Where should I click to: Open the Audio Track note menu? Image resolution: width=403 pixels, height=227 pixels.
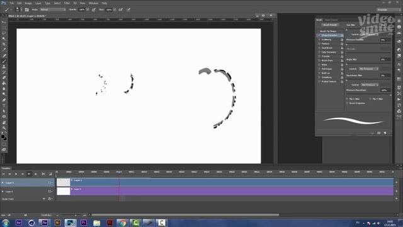coord(50,199)
